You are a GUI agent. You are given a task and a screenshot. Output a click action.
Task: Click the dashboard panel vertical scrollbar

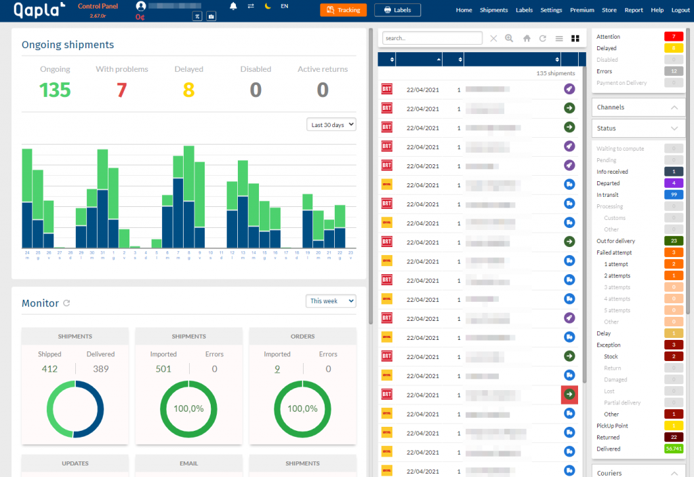tap(371, 176)
